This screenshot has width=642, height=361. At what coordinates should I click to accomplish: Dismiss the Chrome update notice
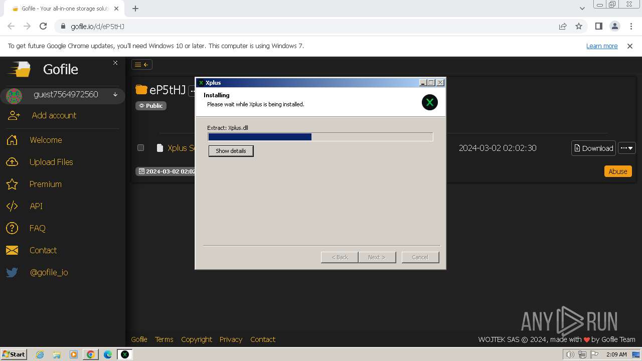630,46
